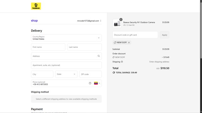Click the shipping method info message box
Viewport: 202px width, 113px height.
tap(66, 99)
